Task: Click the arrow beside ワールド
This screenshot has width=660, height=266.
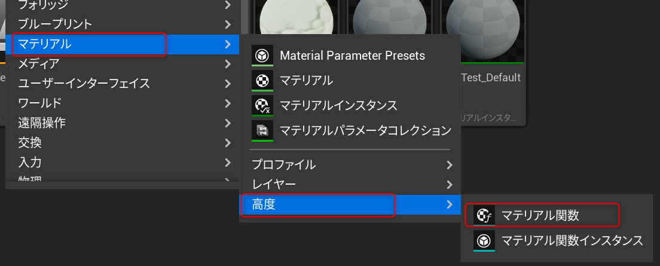Action: [x=228, y=103]
